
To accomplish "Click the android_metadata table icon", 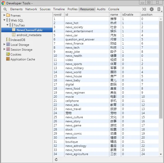I will 14,35.
